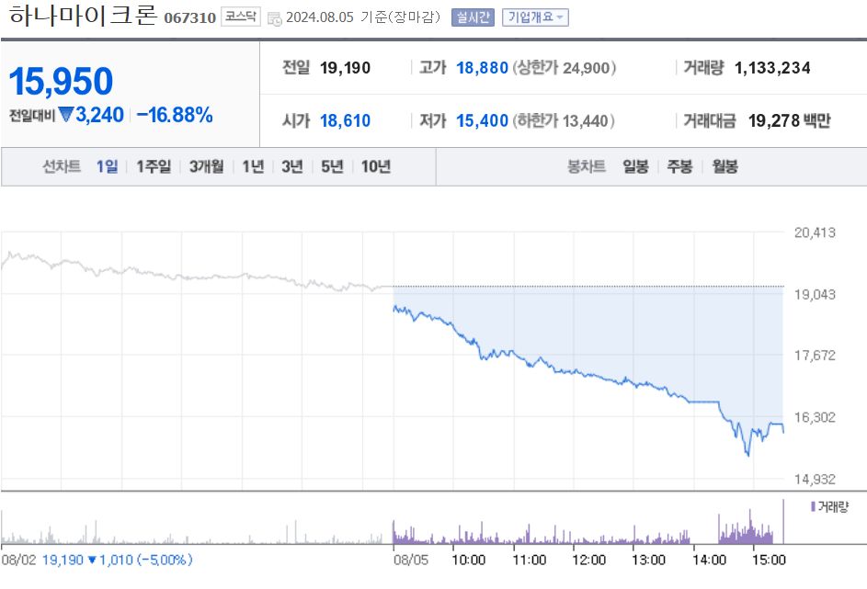
Task: Click the 거래대금 value 19,278 백만
Action: click(x=790, y=120)
